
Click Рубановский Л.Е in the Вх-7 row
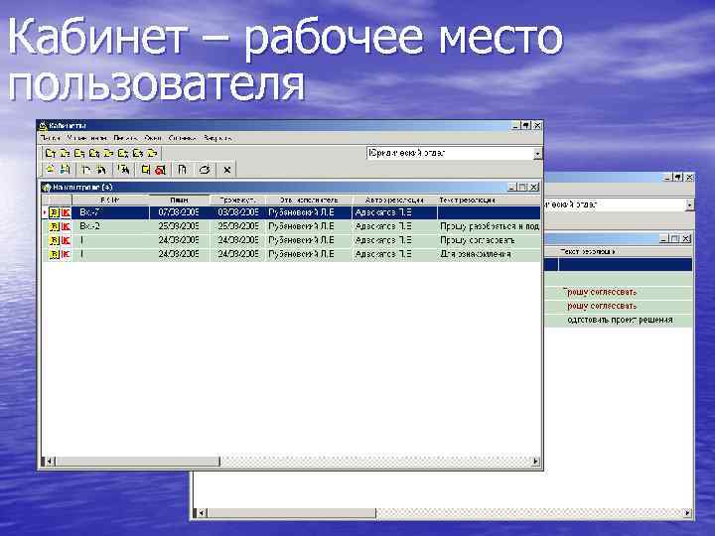click(301, 212)
